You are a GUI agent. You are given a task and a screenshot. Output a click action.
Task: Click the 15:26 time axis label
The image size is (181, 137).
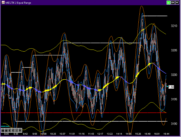coord(138,134)
